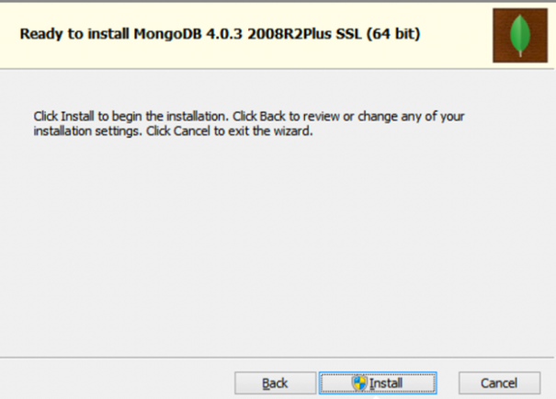The width and height of the screenshot is (556, 399).
Task: Click the UAC shield icon on Install
Action: (359, 382)
